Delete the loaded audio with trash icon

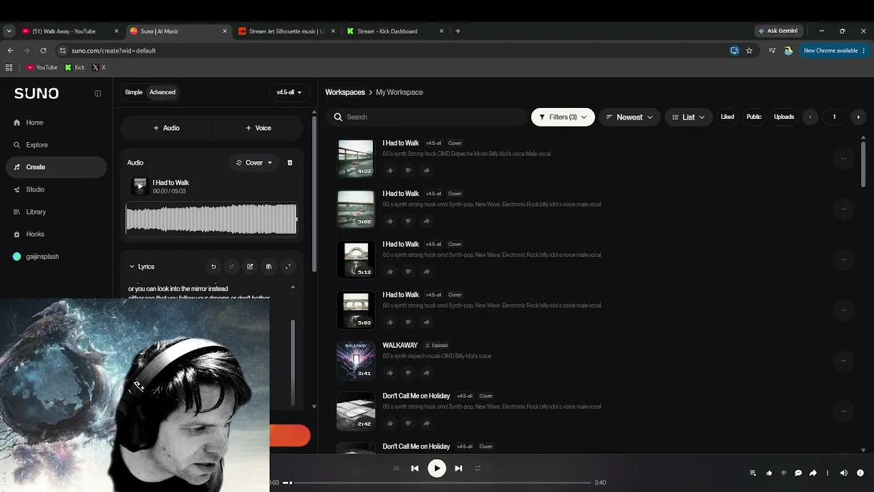290,163
